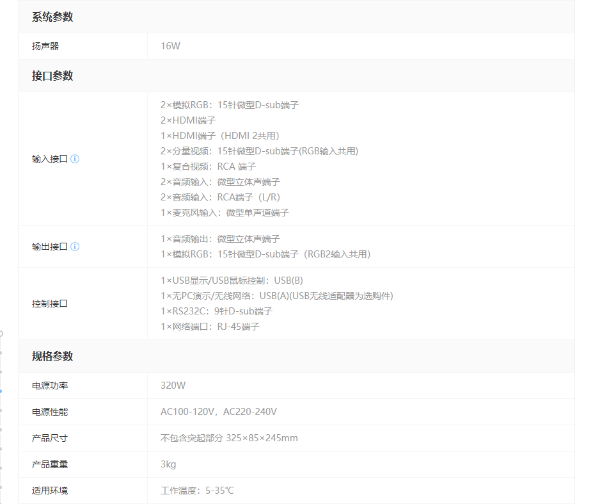Click the 输入接口 label text
This screenshot has height=504, width=593.
[49, 159]
